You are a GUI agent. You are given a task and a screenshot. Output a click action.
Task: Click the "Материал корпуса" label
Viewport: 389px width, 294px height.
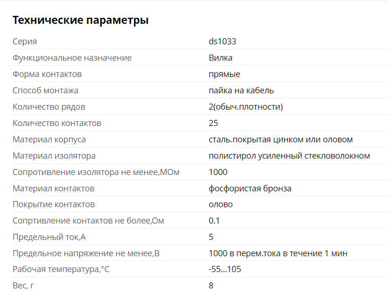click(49, 140)
